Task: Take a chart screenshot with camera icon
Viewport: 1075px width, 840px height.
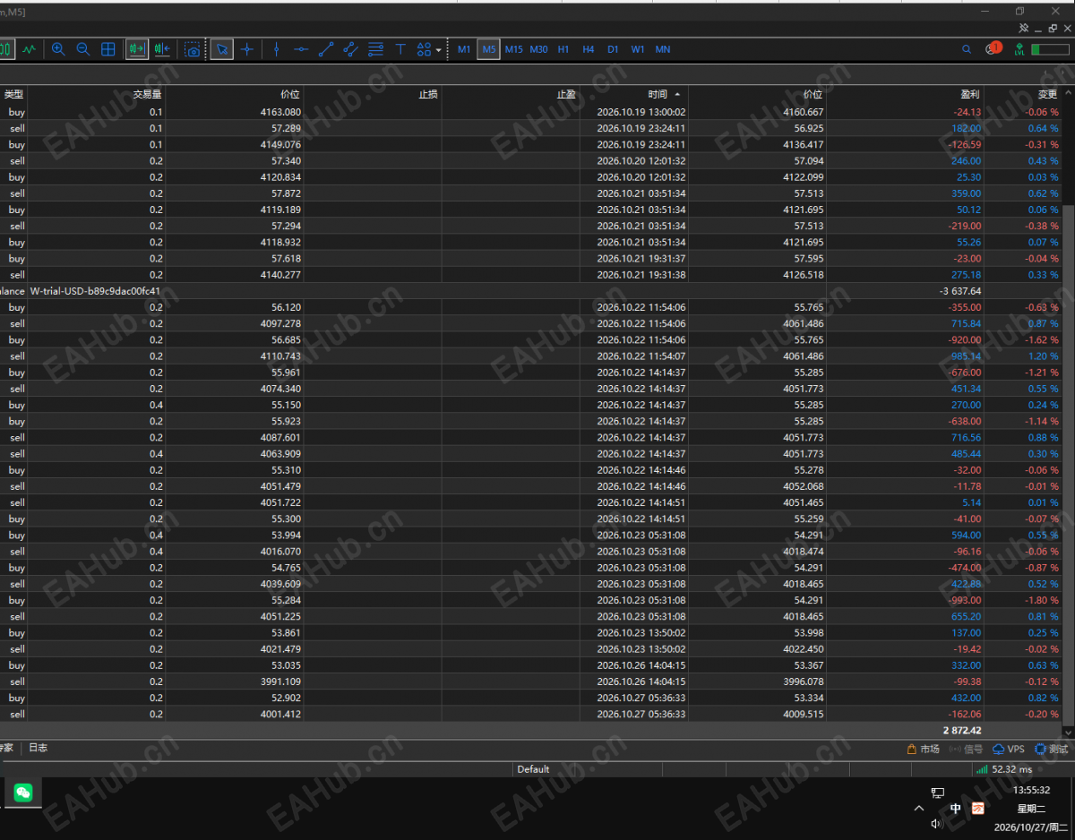Action: tap(193, 49)
